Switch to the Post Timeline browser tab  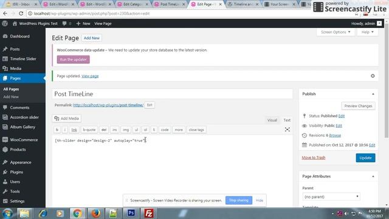(x=169, y=4)
